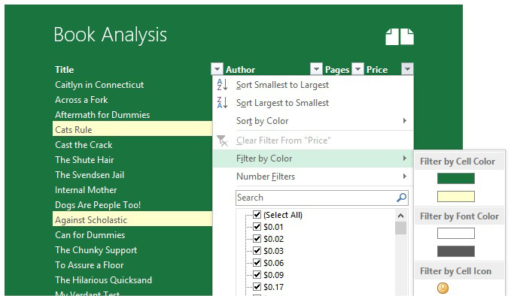Click the magnifier icon in Search box
Viewport: 514px width, 296px height.
tap(402, 198)
